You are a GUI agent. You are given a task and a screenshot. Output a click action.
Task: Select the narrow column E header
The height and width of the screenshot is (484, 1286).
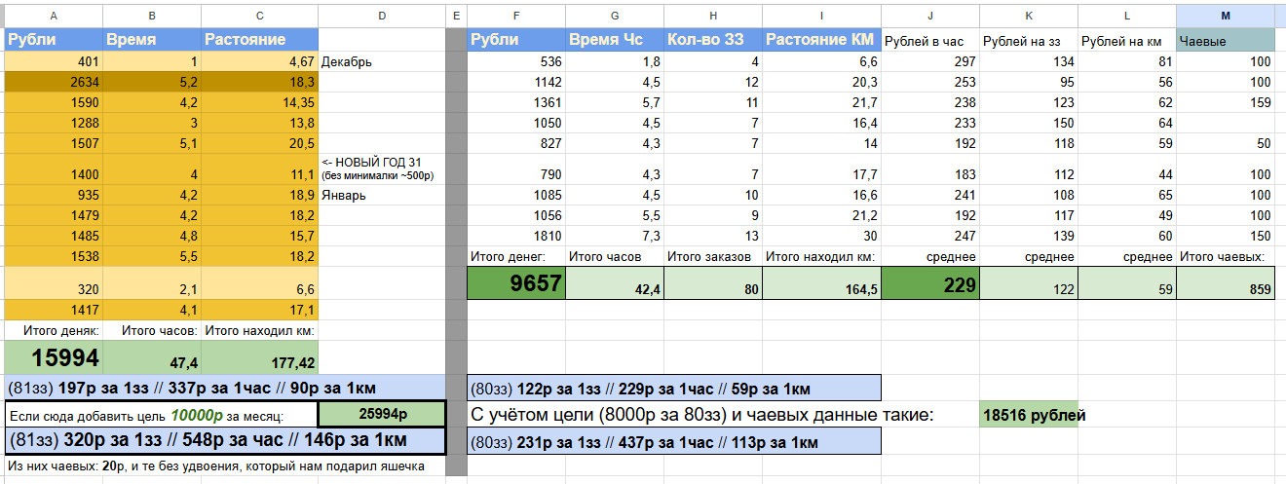point(456,15)
